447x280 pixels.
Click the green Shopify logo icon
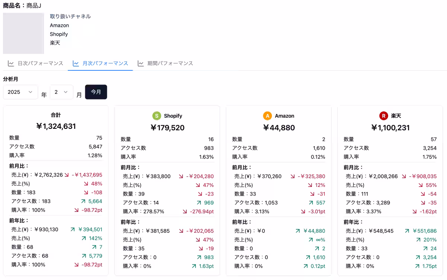[x=157, y=116]
